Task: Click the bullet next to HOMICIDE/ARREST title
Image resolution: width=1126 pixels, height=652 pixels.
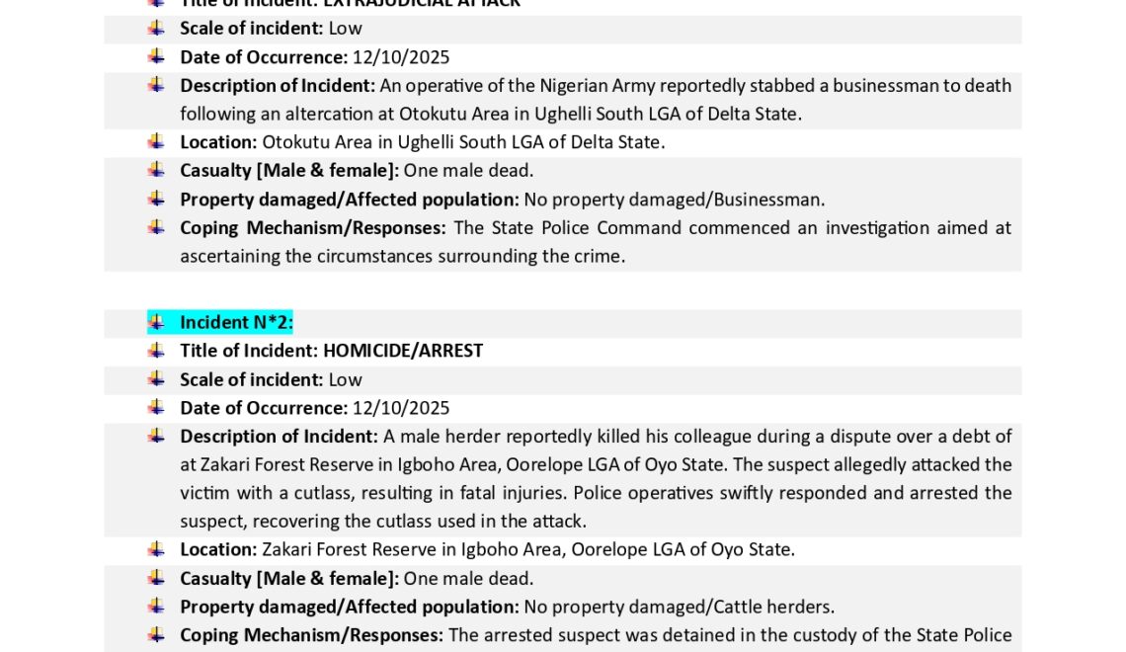Action: click(156, 350)
